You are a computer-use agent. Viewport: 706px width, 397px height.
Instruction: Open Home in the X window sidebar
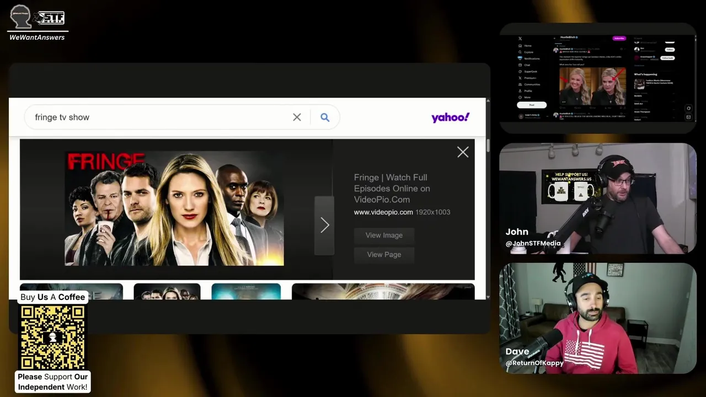[525, 46]
